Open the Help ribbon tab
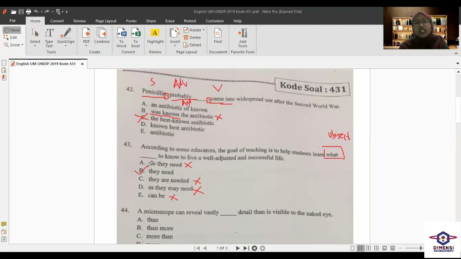 pos(237,21)
